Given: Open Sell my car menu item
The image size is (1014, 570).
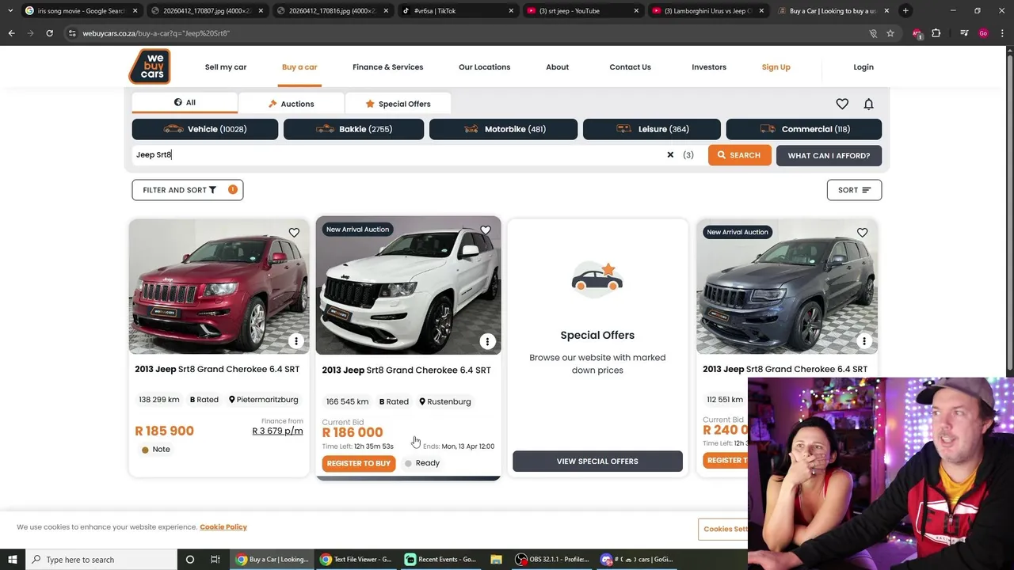Looking at the screenshot, I should point(226,67).
